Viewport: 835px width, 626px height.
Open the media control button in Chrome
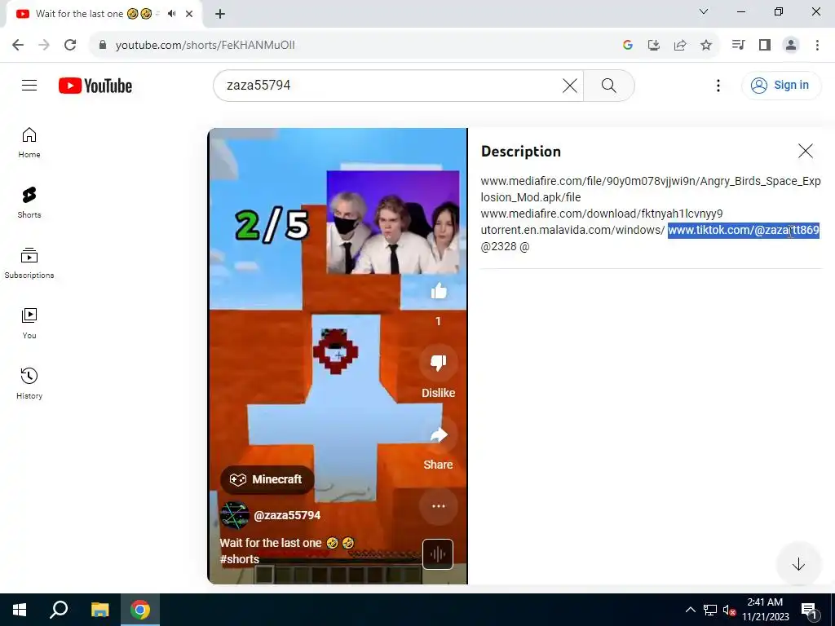click(739, 45)
